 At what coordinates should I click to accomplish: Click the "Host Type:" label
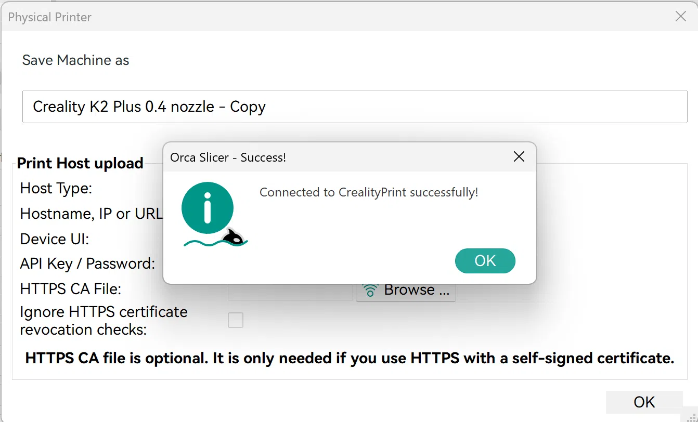56,188
